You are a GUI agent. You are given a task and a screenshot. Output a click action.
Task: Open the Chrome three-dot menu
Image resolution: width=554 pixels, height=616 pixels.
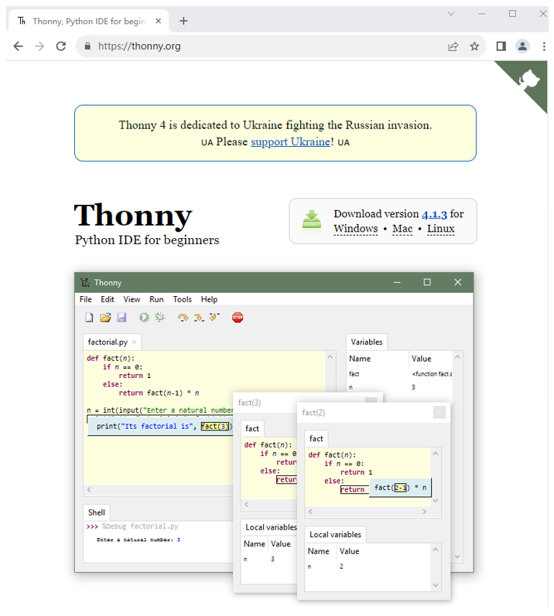544,46
